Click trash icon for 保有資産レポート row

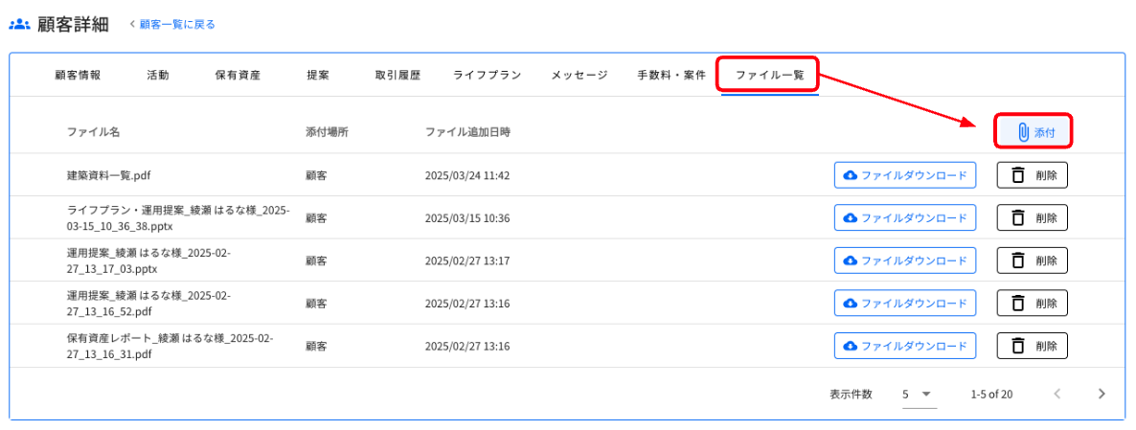pyautogui.click(x=1018, y=346)
